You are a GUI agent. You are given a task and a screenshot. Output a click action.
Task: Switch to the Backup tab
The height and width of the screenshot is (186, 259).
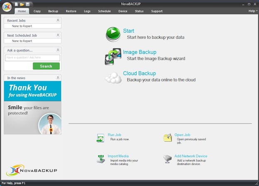(x=53, y=11)
